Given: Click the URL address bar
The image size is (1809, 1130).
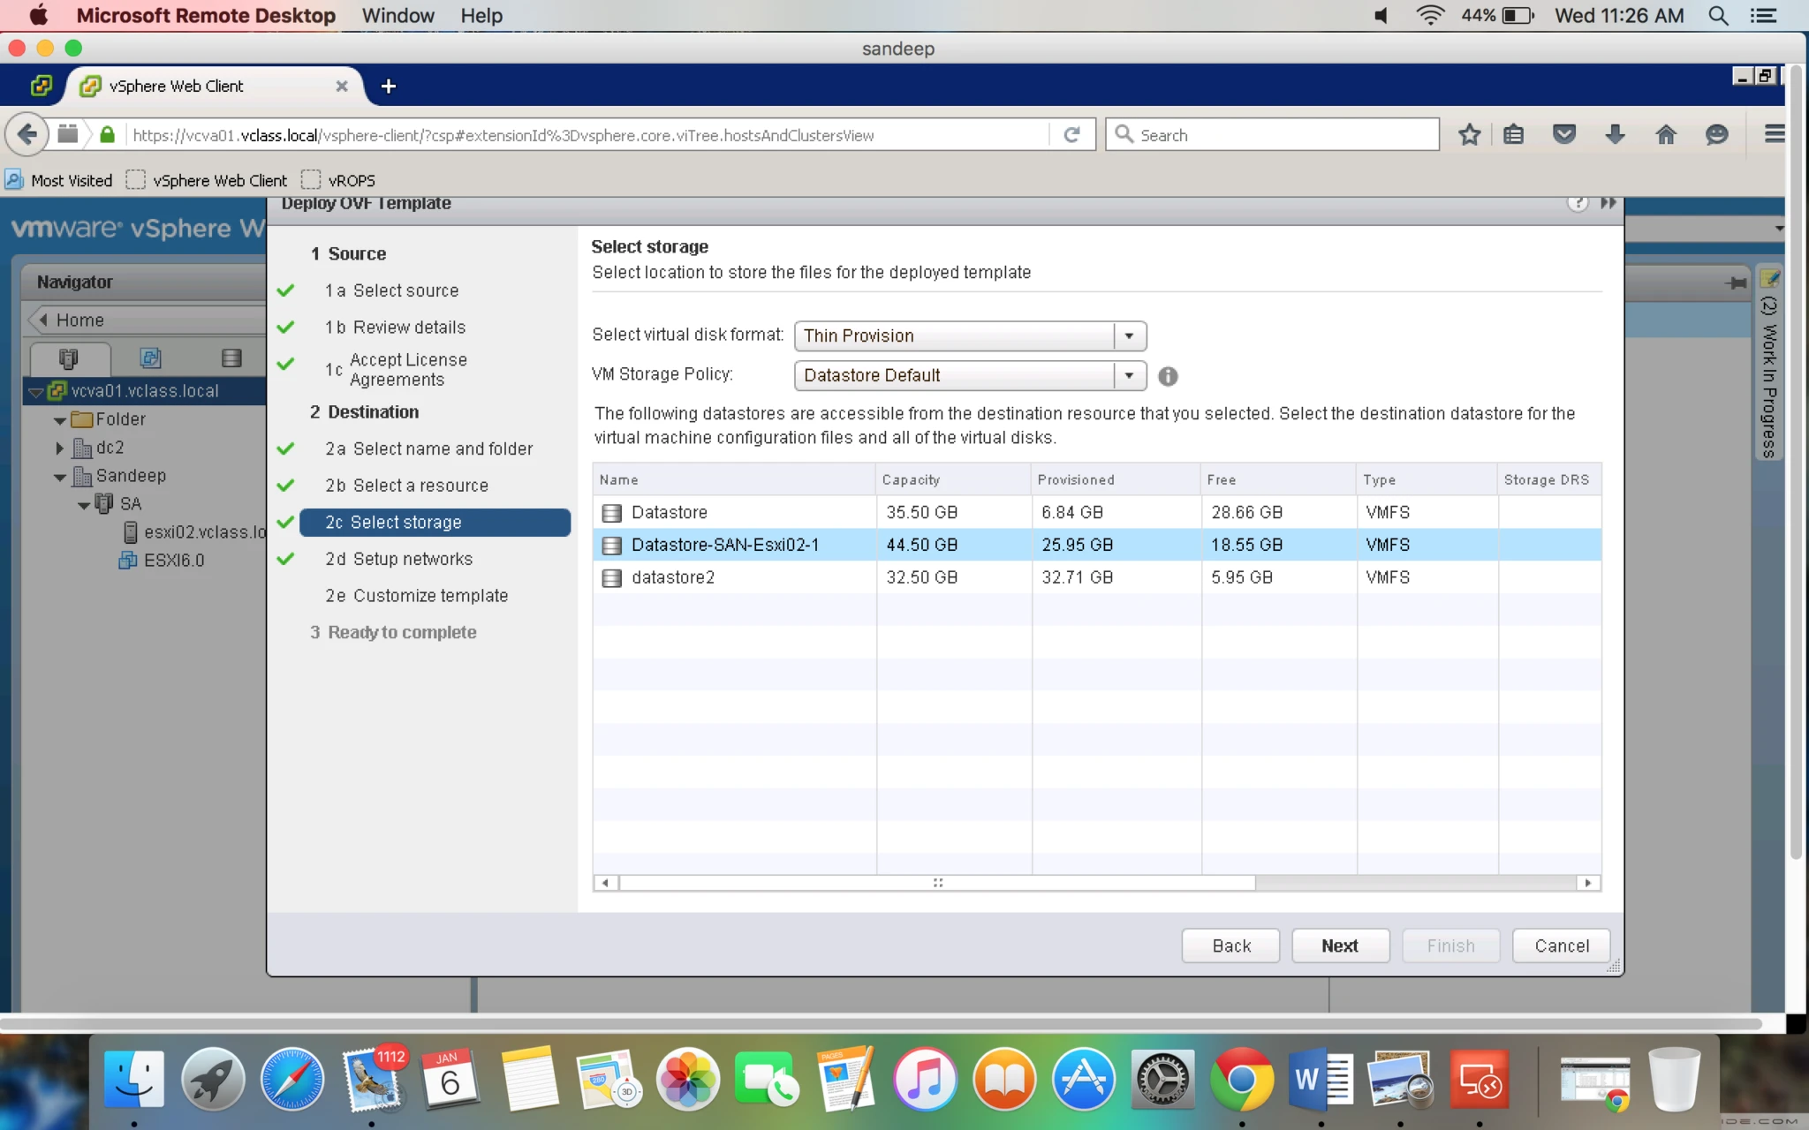Looking at the screenshot, I should click(587, 135).
